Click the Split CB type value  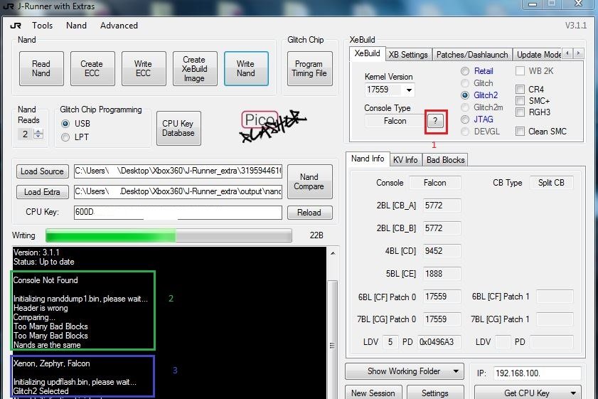[551, 183]
